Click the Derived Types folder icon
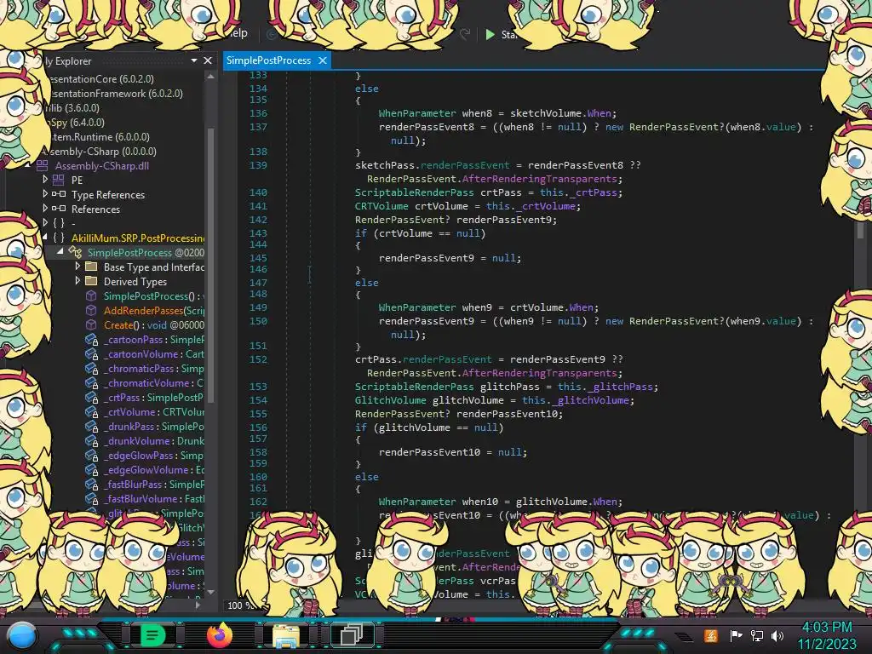872x654 pixels. (x=90, y=281)
